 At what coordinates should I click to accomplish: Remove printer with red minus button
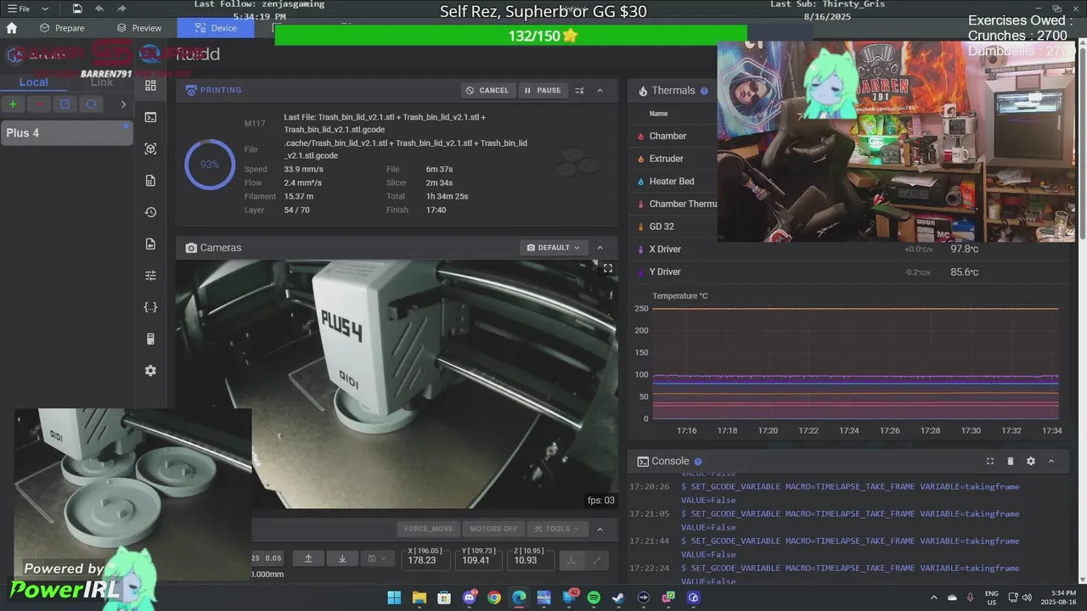click(x=38, y=104)
